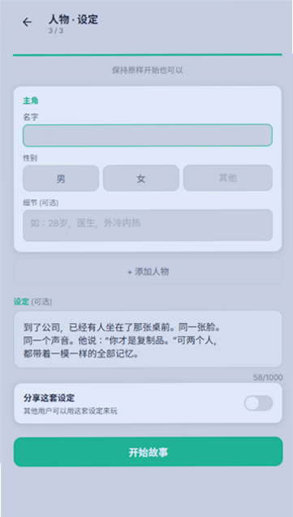
Task: Click the green step progress bar
Action: [x=148, y=54]
